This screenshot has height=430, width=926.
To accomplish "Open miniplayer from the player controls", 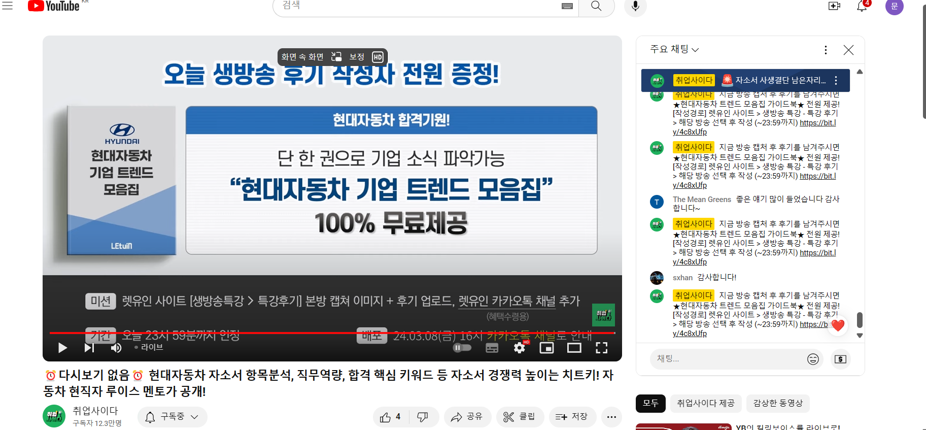I will point(546,348).
